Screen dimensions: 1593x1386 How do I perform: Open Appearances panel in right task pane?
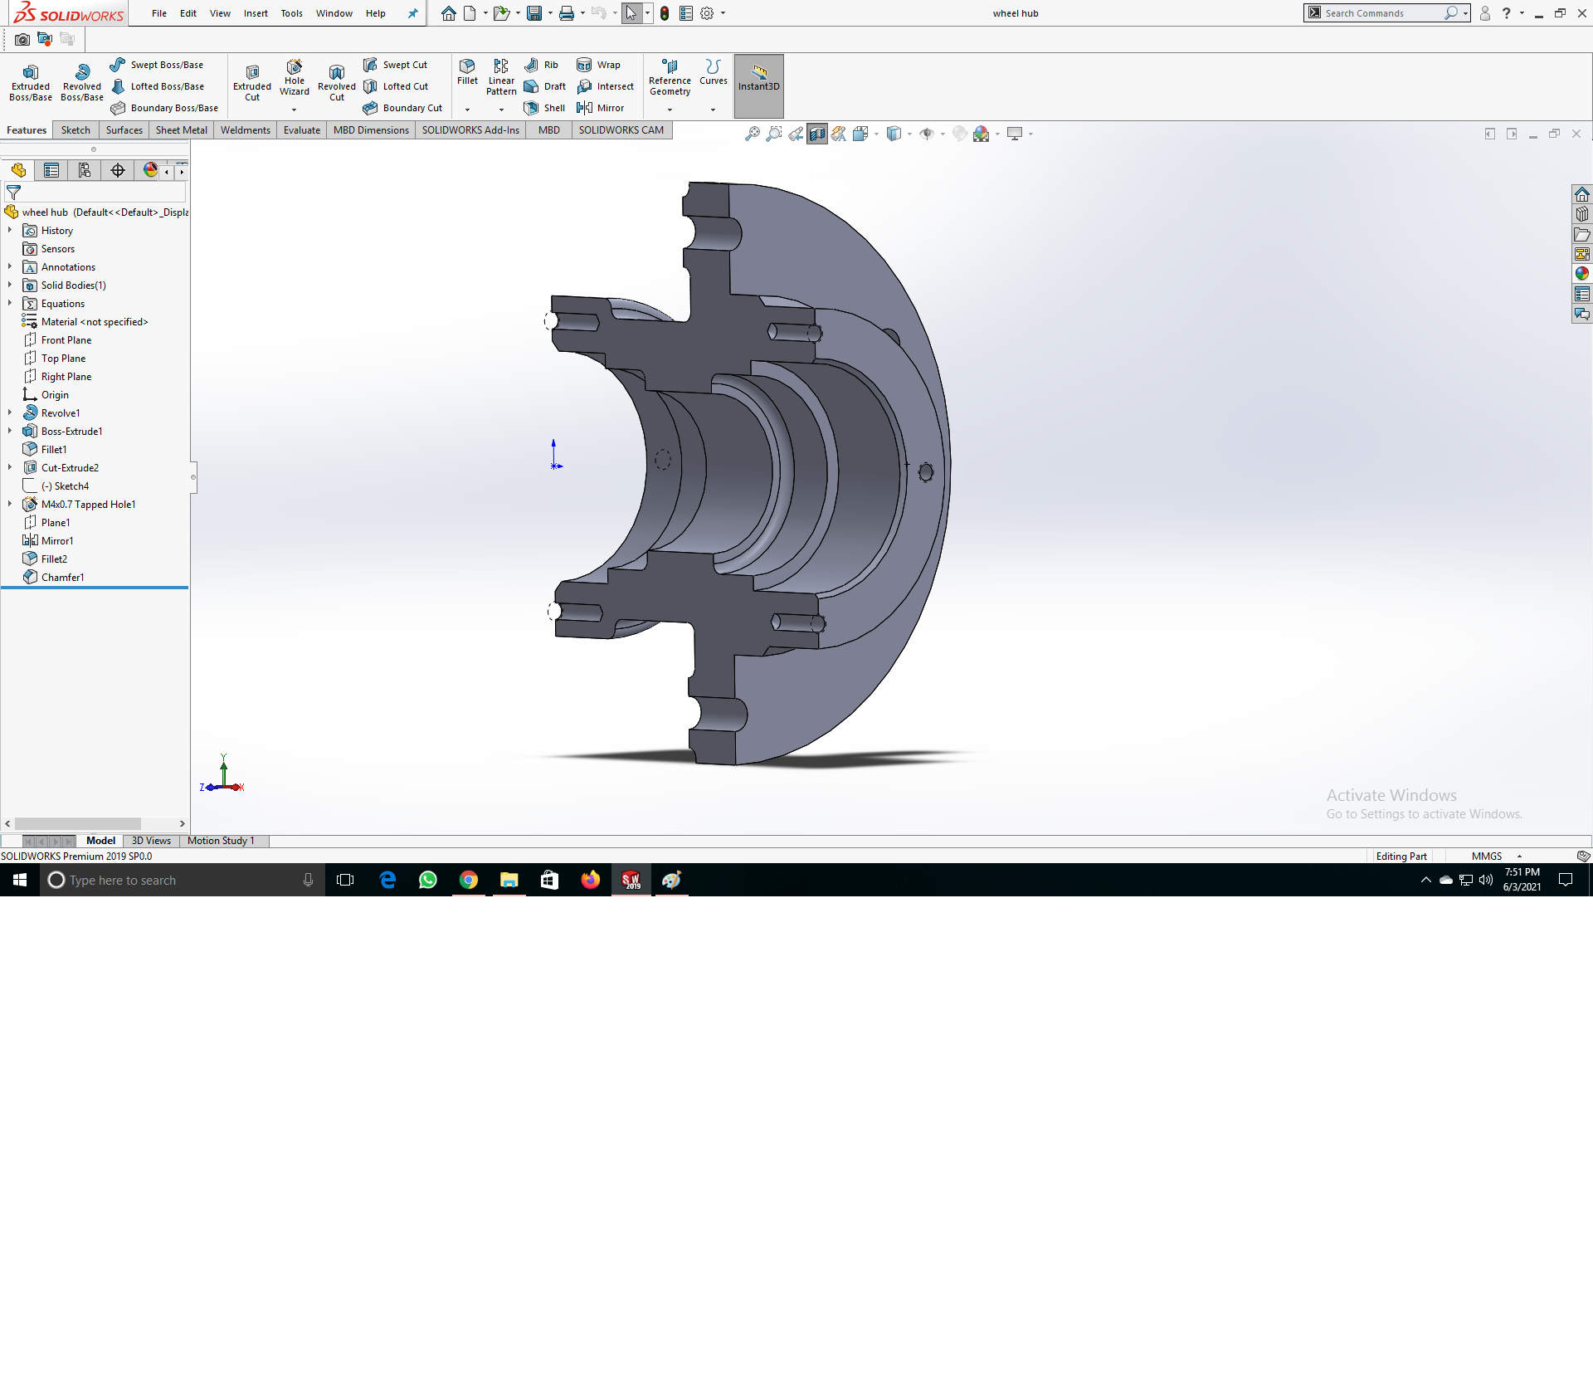[x=1582, y=274]
